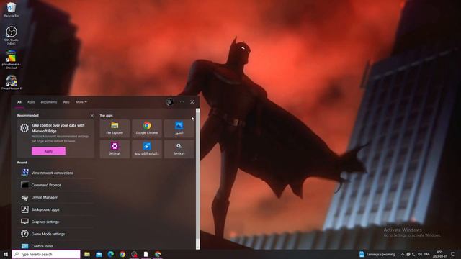Screen dimensions: 461x259
Task: Dismiss the Recommended section
Action: point(92,116)
